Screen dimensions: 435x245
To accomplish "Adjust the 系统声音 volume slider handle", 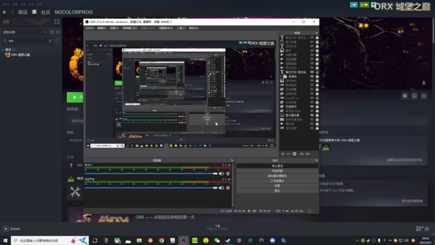I will (x=215, y=188).
